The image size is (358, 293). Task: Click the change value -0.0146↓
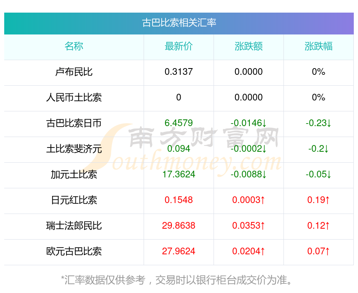[x=248, y=123]
